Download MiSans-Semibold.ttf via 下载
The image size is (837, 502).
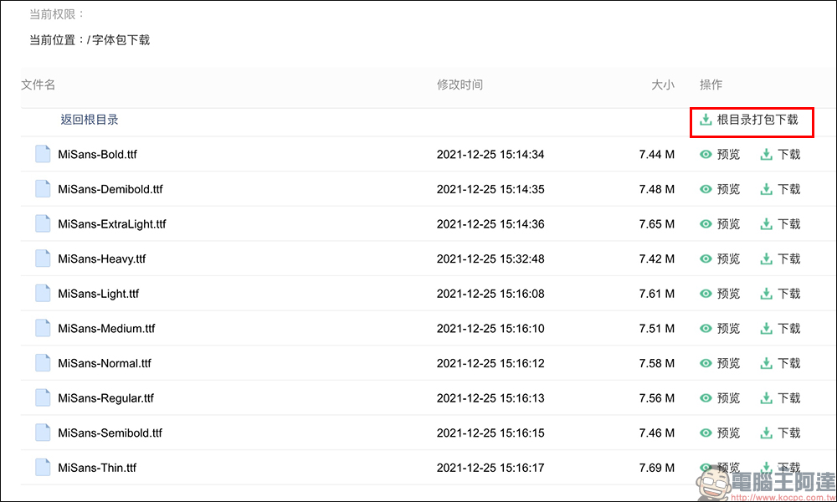(780, 433)
